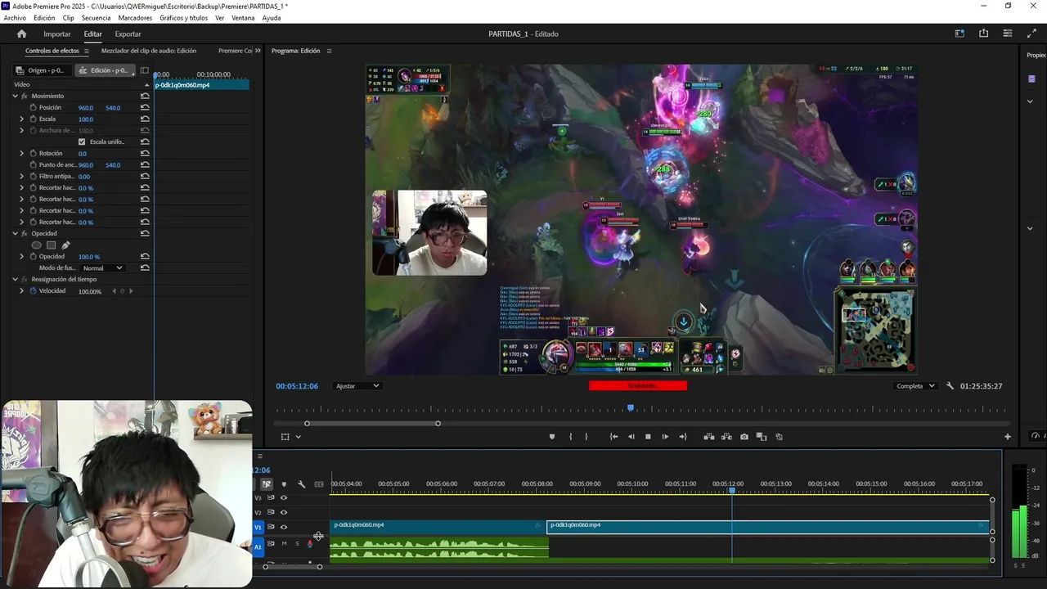Click the timeline playhead at 00:05:12:00

pos(732,490)
